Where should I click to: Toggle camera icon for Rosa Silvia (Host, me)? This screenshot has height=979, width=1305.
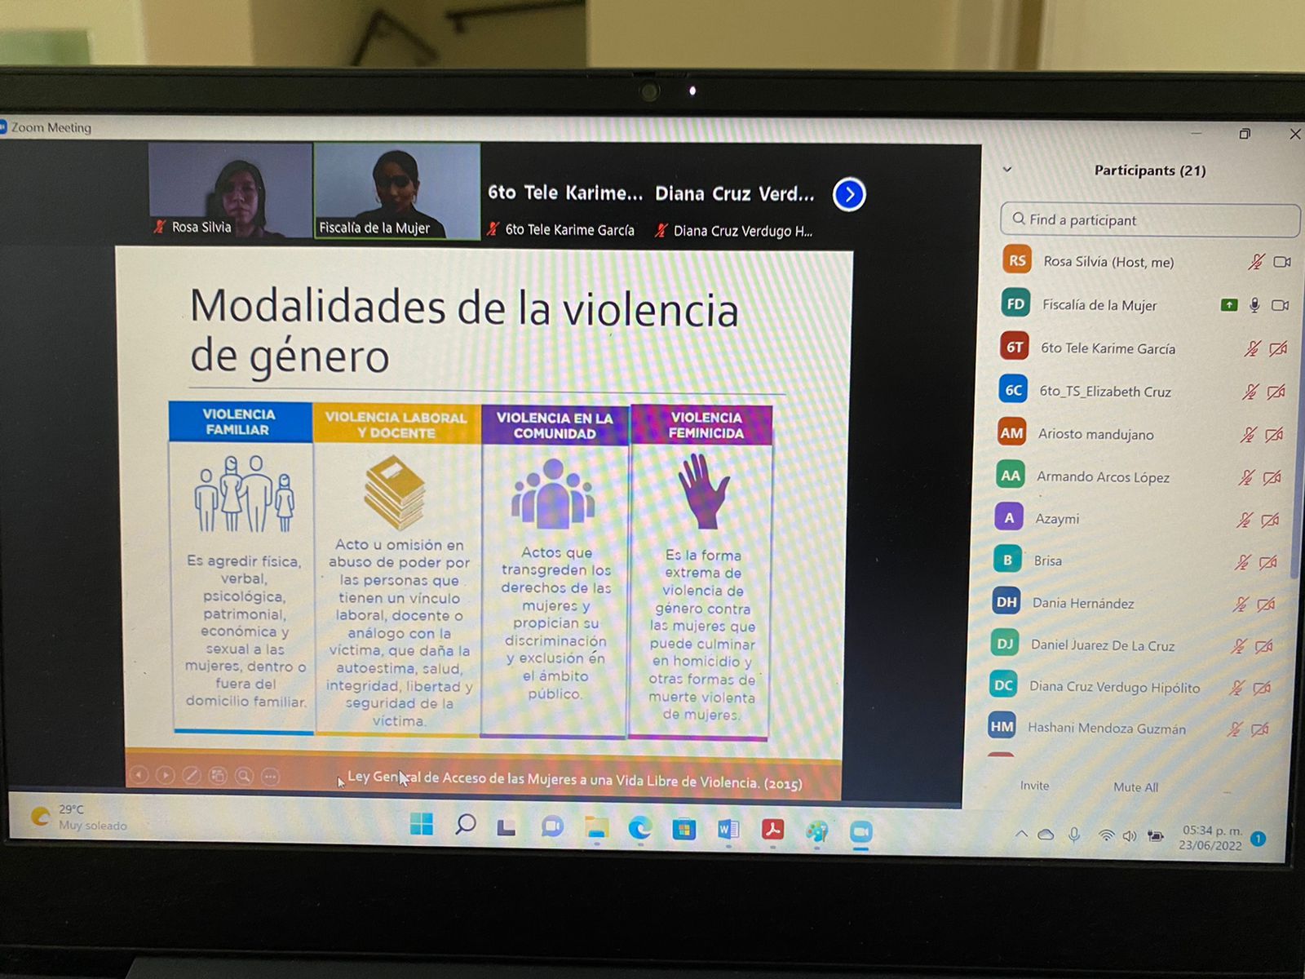coord(1282,262)
